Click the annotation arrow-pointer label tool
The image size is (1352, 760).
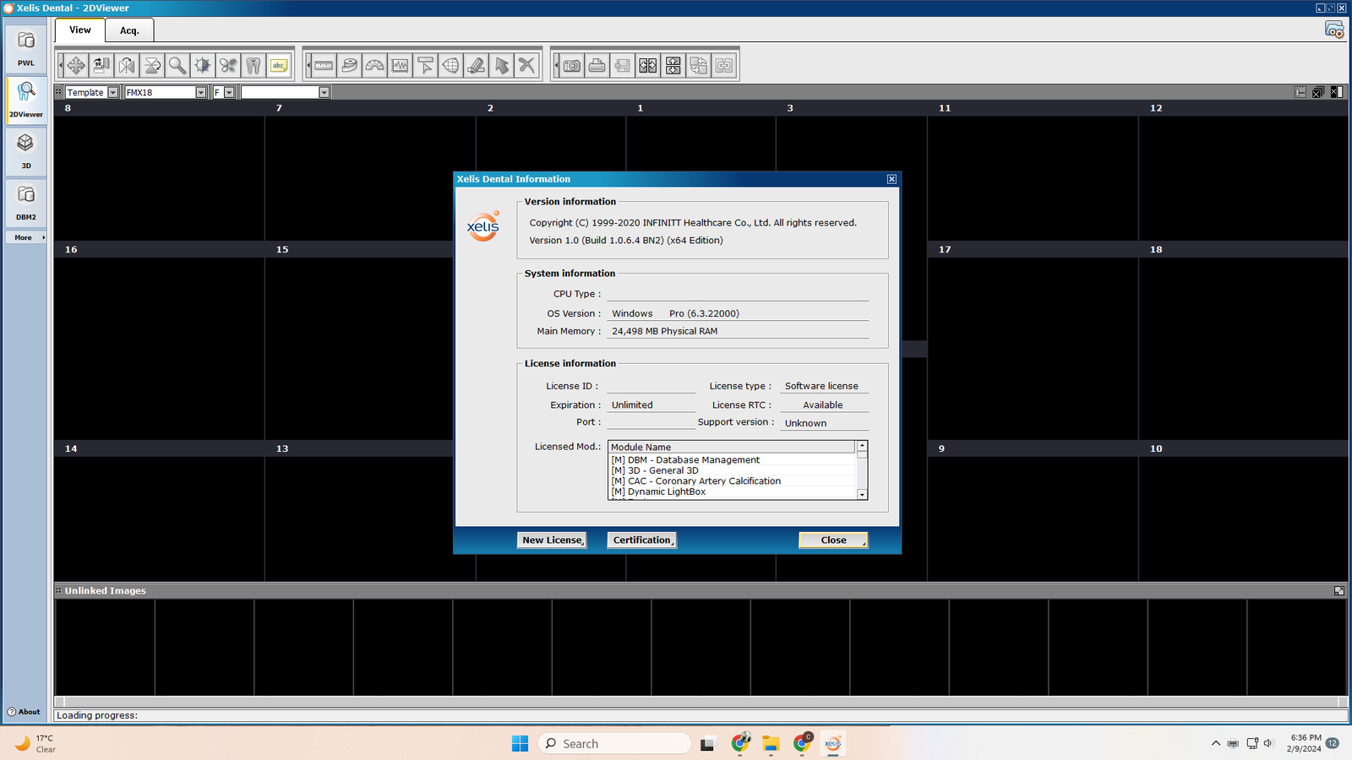[425, 65]
